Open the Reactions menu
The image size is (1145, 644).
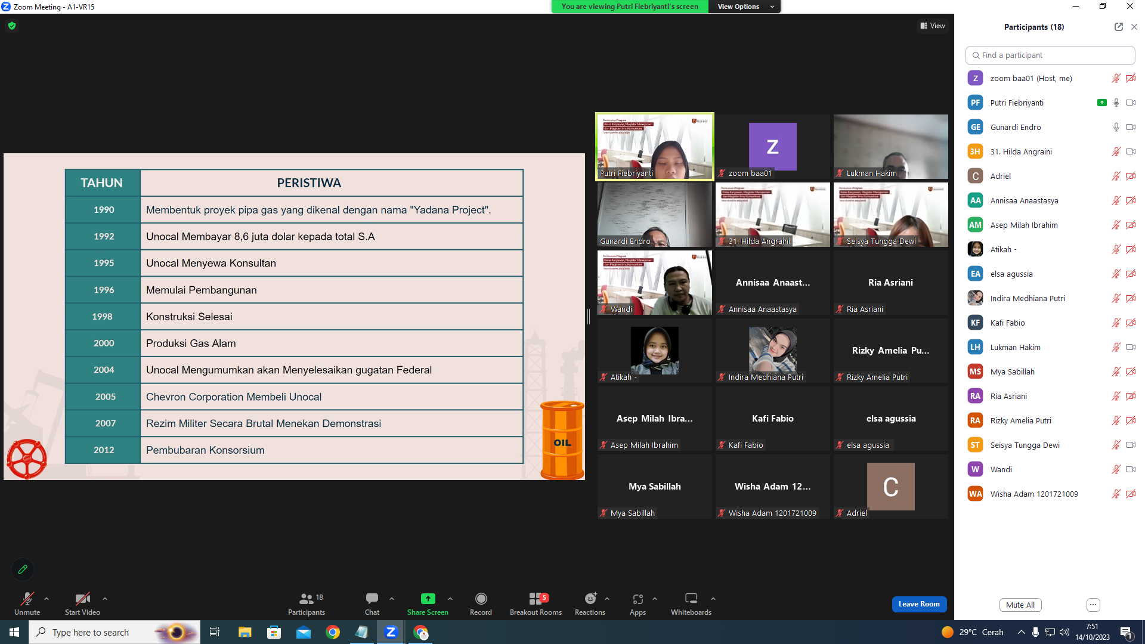click(x=590, y=603)
